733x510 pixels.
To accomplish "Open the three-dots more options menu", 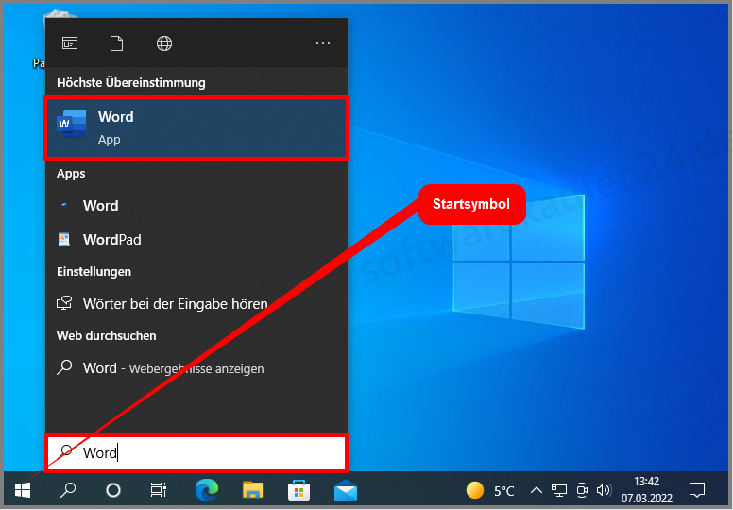I will pos(323,43).
